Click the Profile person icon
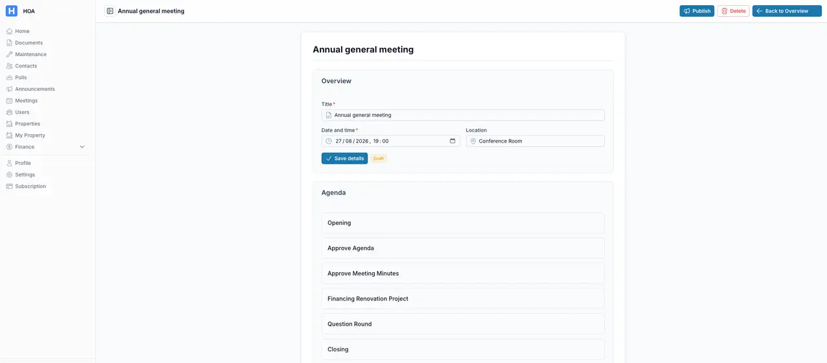827x363 pixels. tap(9, 163)
